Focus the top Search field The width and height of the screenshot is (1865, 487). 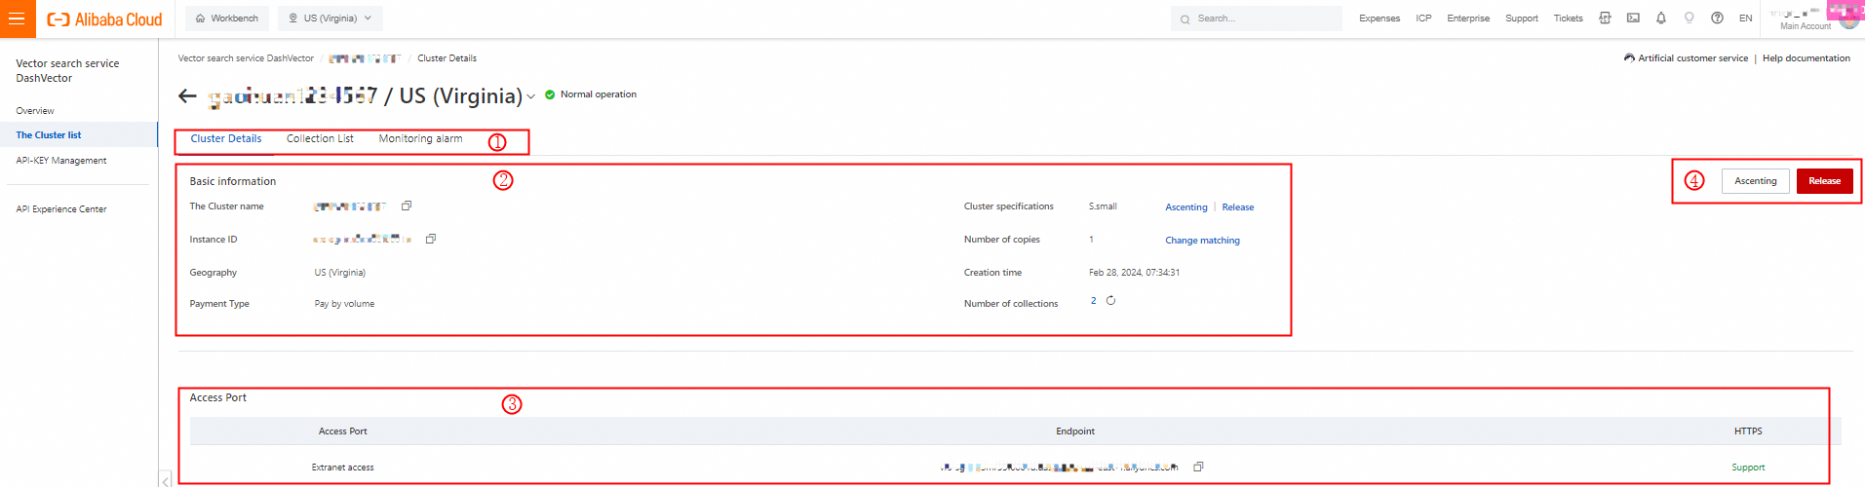click(x=1256, y=19)
